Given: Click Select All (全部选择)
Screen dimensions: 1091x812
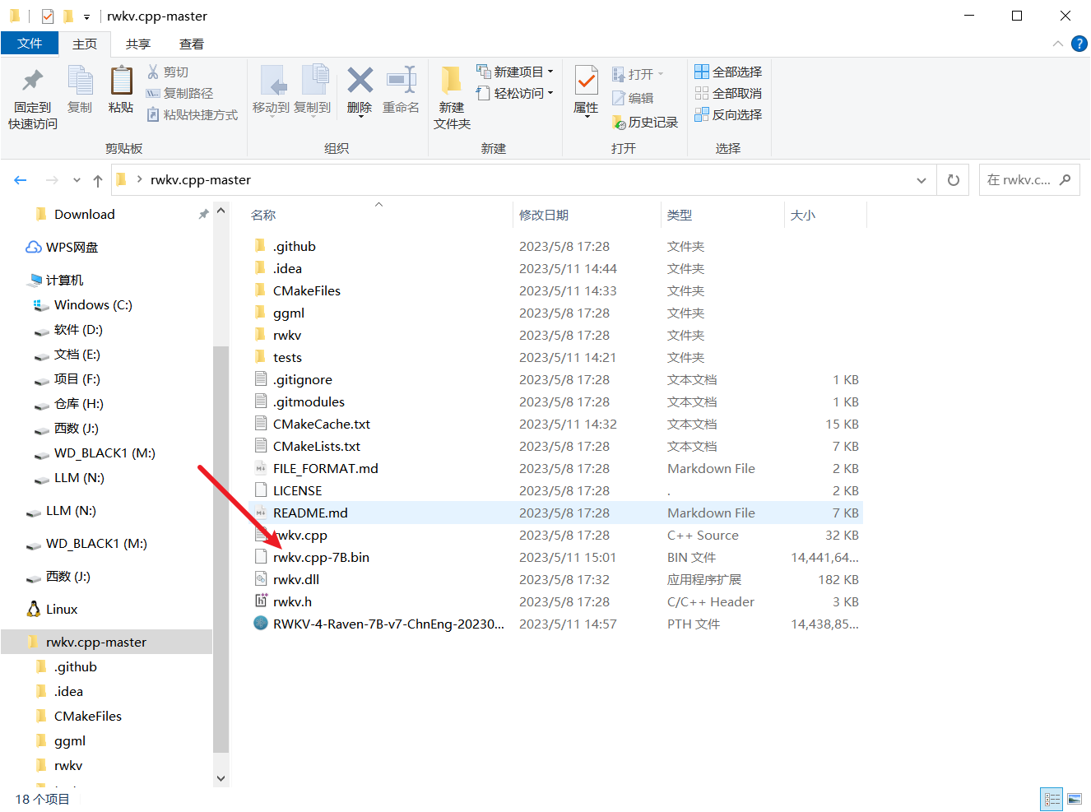Looking at the screenshot, I should pos(728,72).
